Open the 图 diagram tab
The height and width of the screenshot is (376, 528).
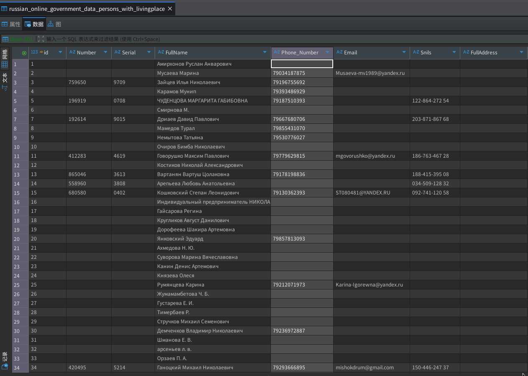[x=54, y=24]
